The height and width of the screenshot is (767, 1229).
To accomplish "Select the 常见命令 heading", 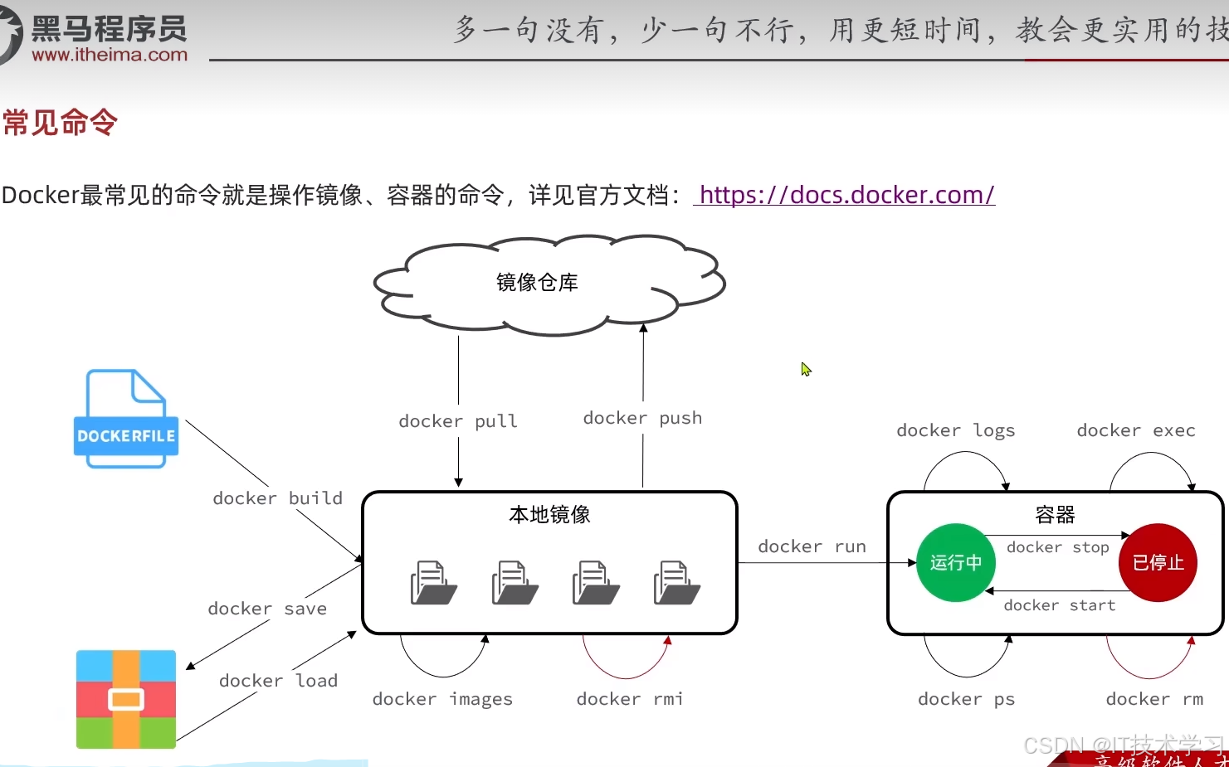I will point(60,123).
